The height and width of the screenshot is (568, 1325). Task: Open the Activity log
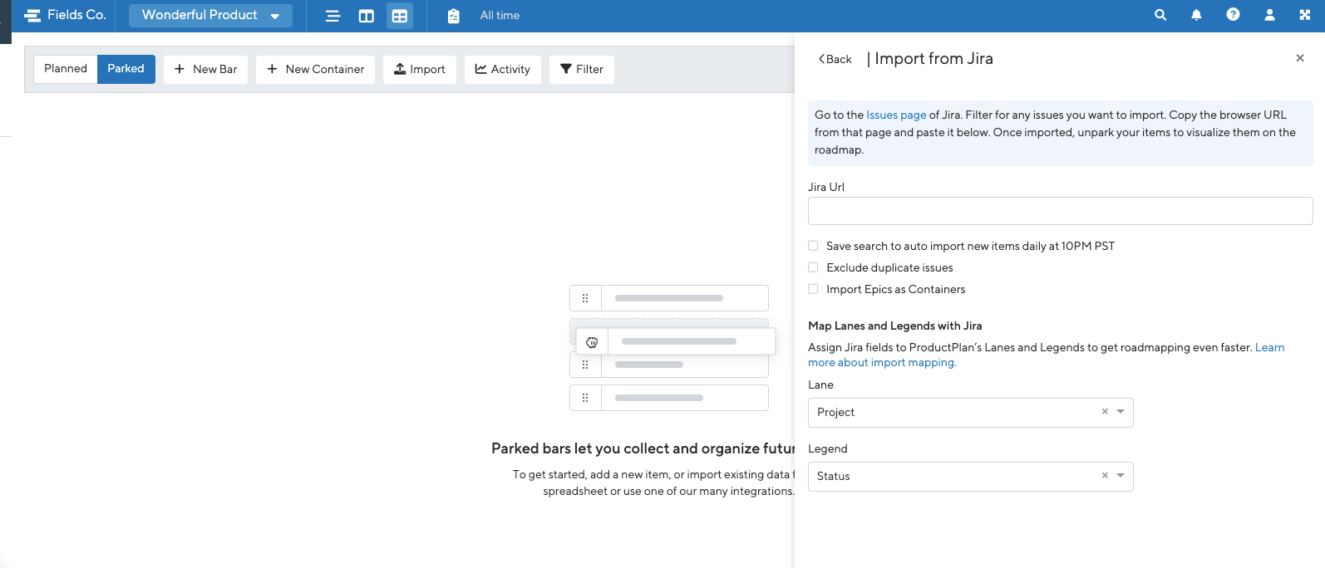503,70
